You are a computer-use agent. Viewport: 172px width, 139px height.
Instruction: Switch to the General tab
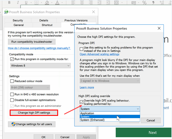coord(19,25)
